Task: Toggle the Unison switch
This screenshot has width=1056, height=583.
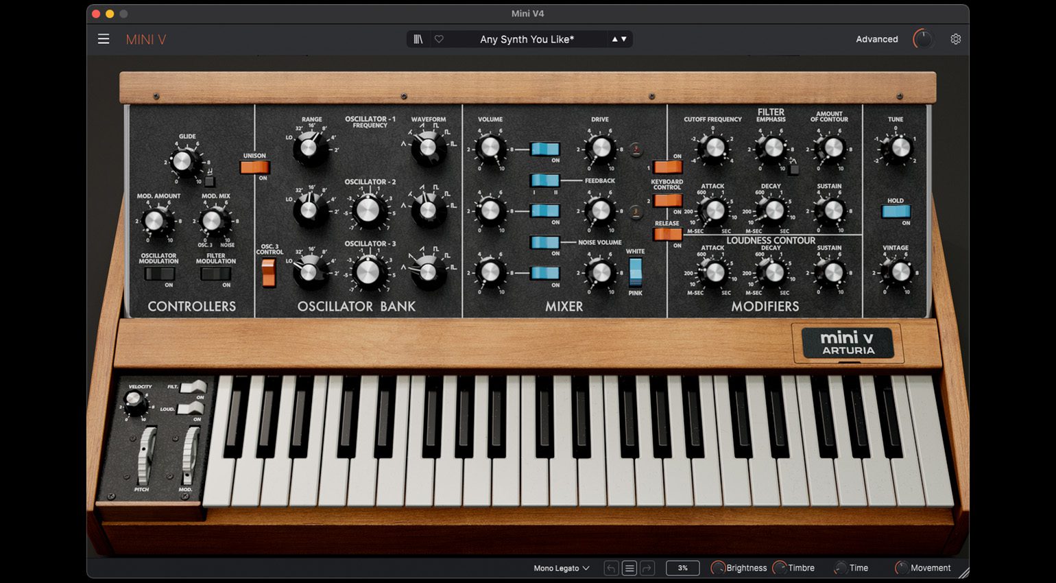Action: (x=254, y=167)
